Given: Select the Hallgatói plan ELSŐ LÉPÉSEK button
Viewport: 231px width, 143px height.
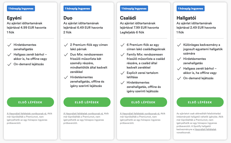Looking at the screenshot, I should tap(200, 102).
